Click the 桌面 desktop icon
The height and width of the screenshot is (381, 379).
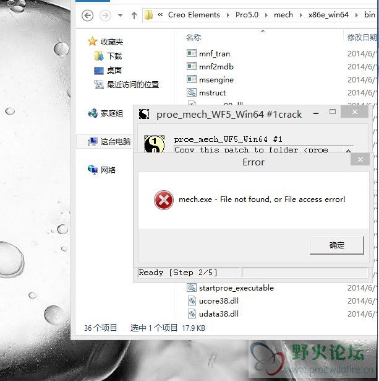[x=99, y=71]
